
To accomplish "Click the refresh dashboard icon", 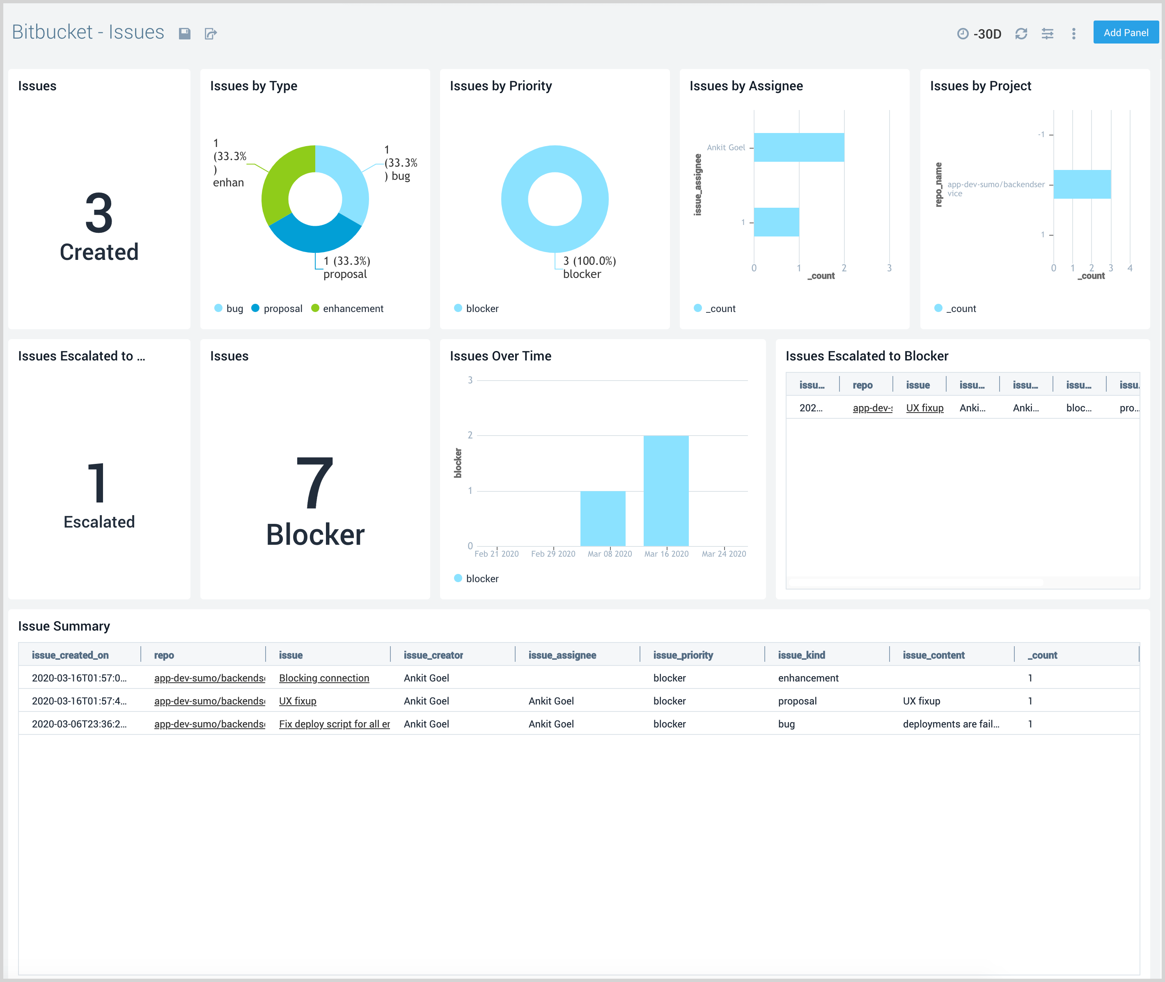I will click(1021, 34).
